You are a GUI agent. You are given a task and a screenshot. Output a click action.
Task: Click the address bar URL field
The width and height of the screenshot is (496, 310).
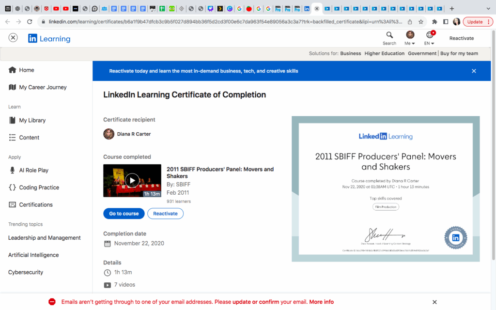(225, 22)
